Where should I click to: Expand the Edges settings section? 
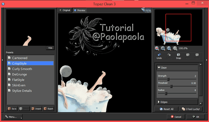(x=177, y=102)
